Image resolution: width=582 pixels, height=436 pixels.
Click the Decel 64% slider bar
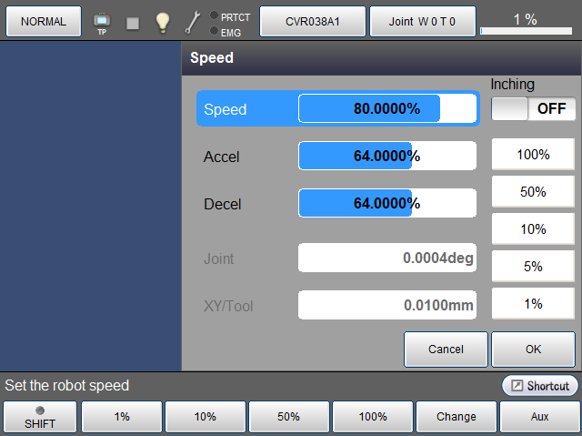click(387, 202)
